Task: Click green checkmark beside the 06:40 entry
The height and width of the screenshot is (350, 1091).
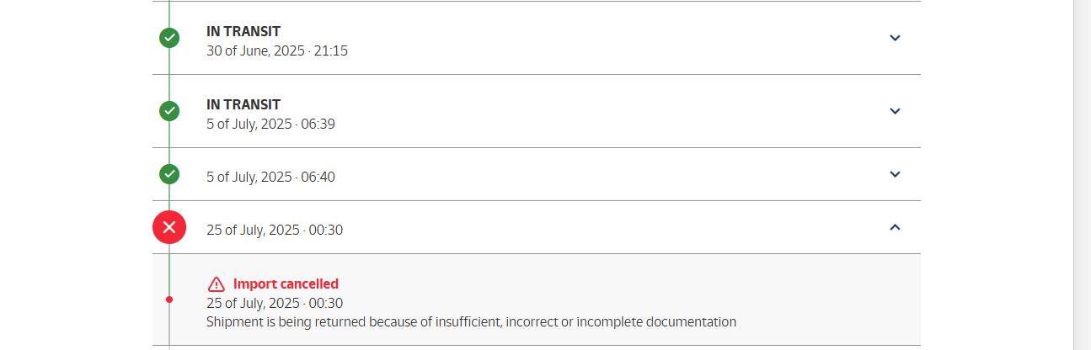Action: (x=169, y=174)
